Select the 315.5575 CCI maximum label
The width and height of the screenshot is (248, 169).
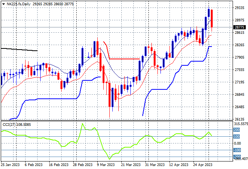241,124
